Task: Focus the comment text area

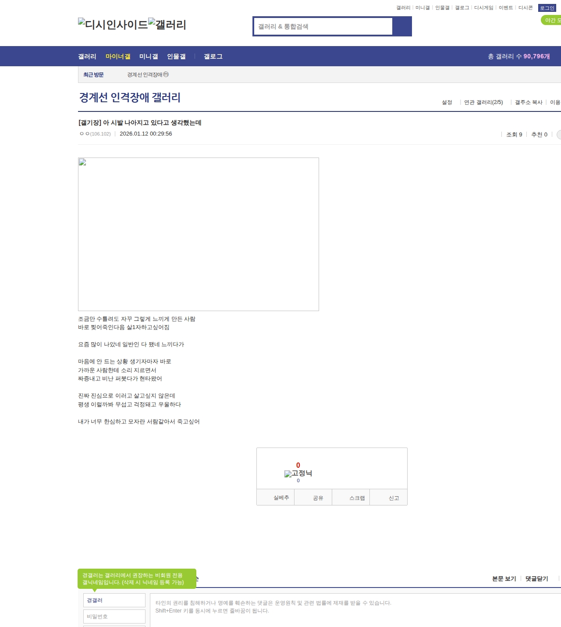Action: pyautogui.click(x=355, y=610)
